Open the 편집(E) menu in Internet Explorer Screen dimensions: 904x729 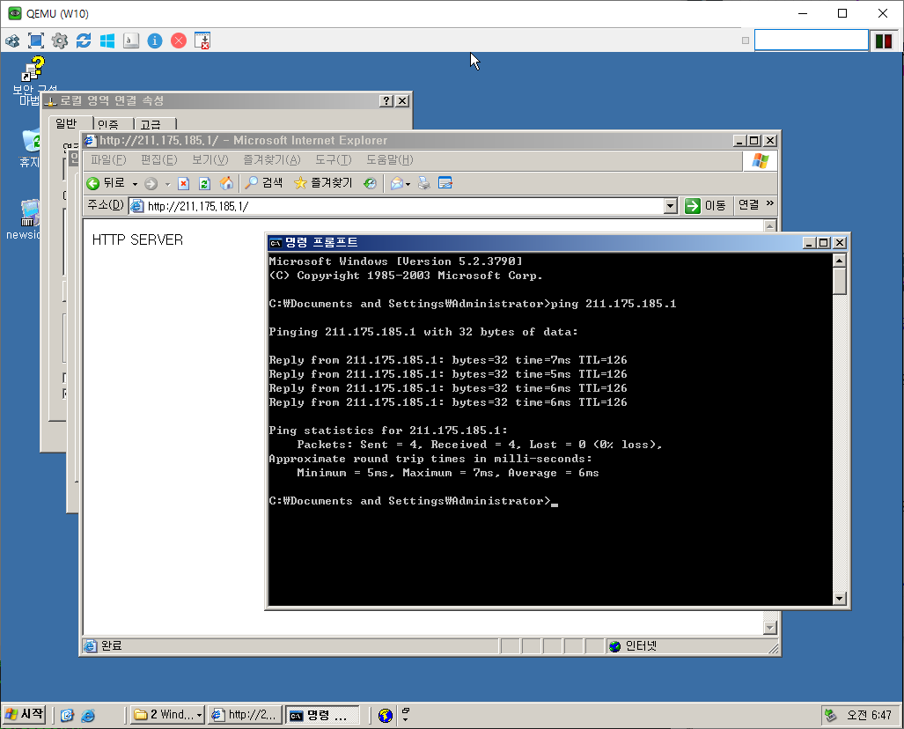(x=159, y=159)
